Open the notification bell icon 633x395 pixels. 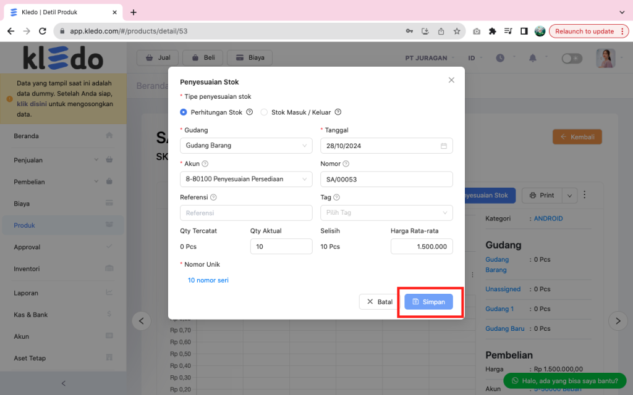tap(533, 58)
